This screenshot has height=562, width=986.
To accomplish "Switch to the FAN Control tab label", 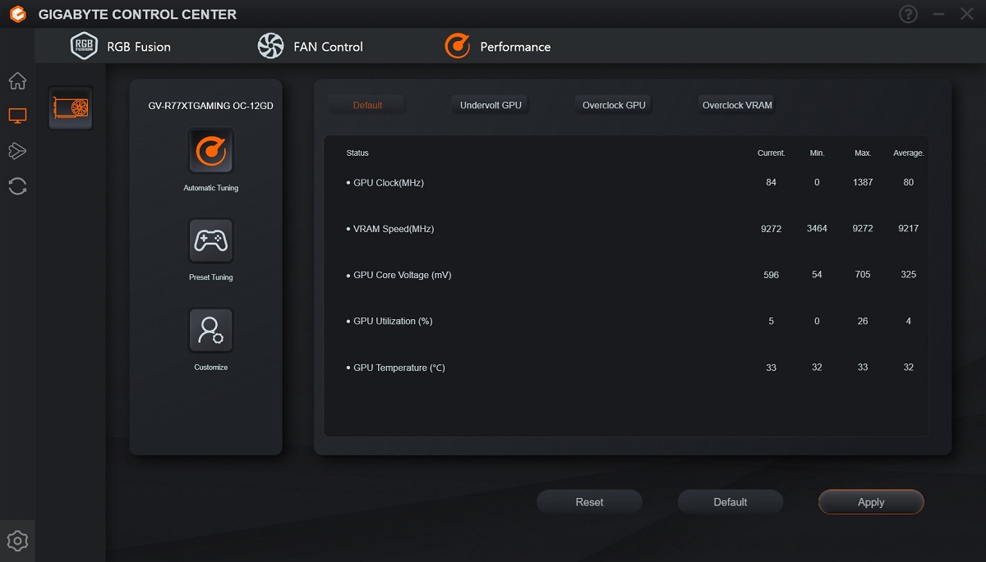I will [328, 47].
